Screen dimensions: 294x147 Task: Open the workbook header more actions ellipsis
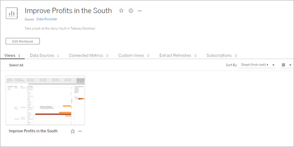pos(140,11)
